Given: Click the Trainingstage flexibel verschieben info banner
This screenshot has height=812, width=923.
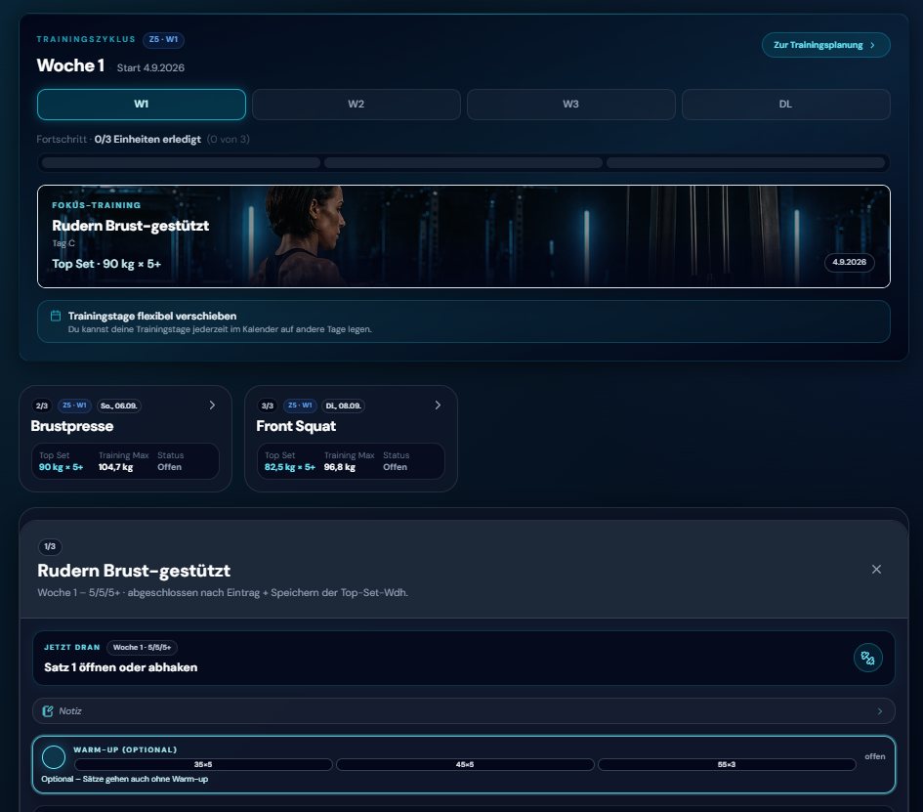Looking at the screenshot, I should click(463, 321).
